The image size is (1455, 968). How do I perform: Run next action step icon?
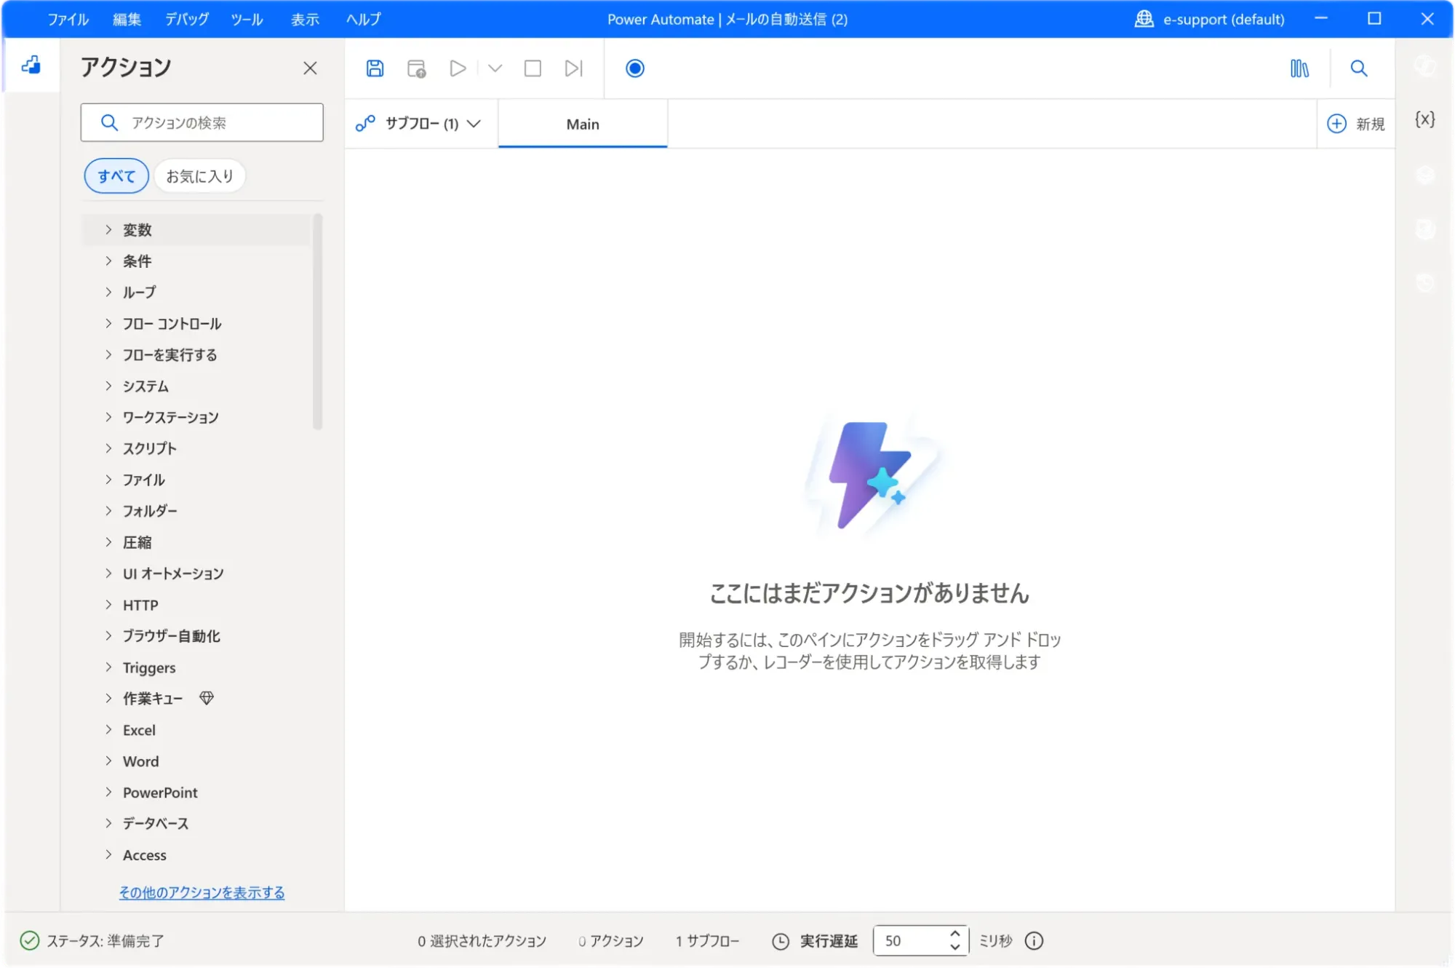574,68
